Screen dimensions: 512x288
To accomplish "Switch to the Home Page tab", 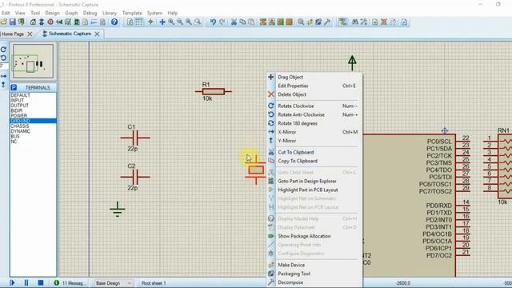I will pos(13,34).
